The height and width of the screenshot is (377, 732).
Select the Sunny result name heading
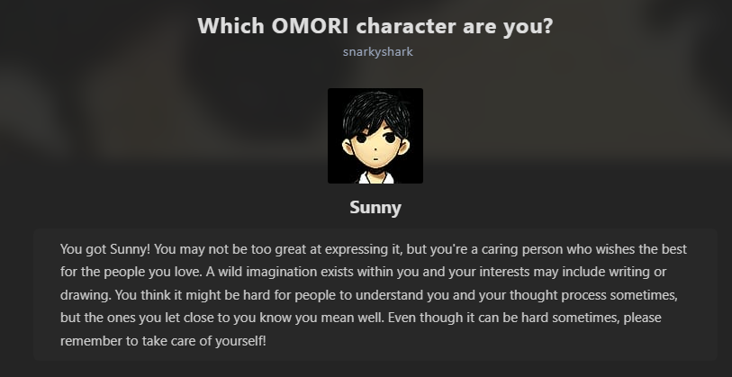pyautogui.click(x=375, y=208)
